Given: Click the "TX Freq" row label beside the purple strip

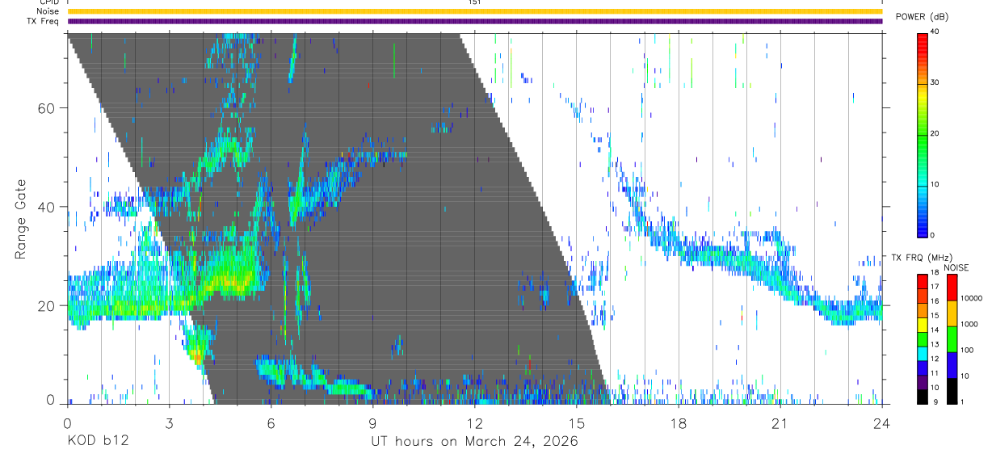Looking at the screenshot, I should (x=44, y=21).
